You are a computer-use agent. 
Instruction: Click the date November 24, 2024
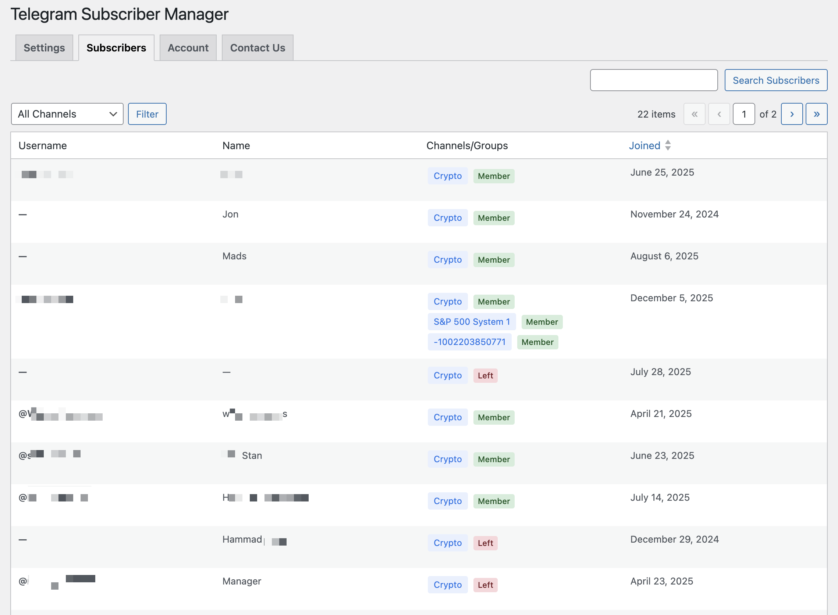674,214
